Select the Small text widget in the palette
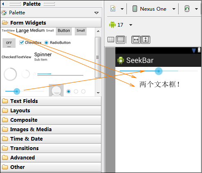 pos(50,30)
